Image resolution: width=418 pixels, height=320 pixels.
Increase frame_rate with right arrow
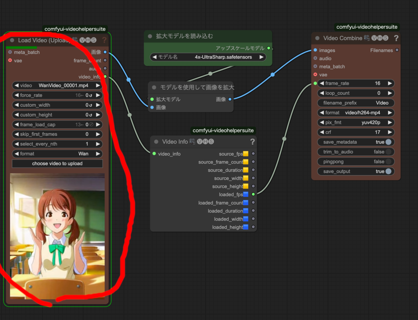[390, 83]
